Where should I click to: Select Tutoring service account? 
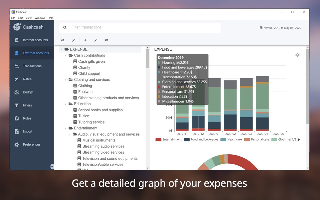[x=91, y=122]
